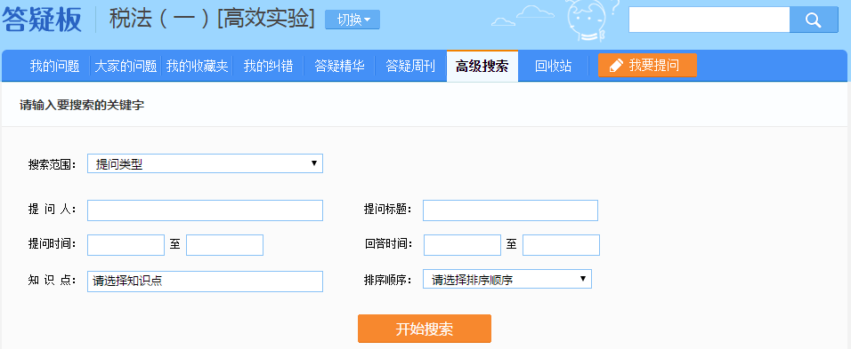
Task: Set the 回答时间 start date field
Action: point(462,244)
